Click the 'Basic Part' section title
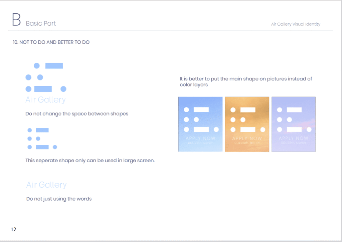 [41, 24]
